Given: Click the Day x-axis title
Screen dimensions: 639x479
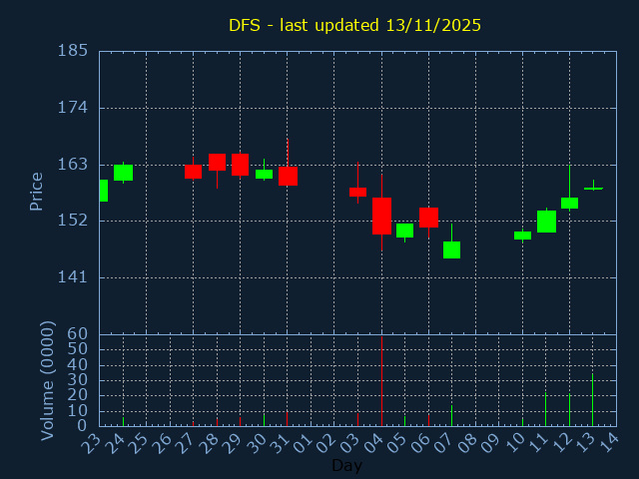Looking at the screenshot, I should [x=346, y=465].
